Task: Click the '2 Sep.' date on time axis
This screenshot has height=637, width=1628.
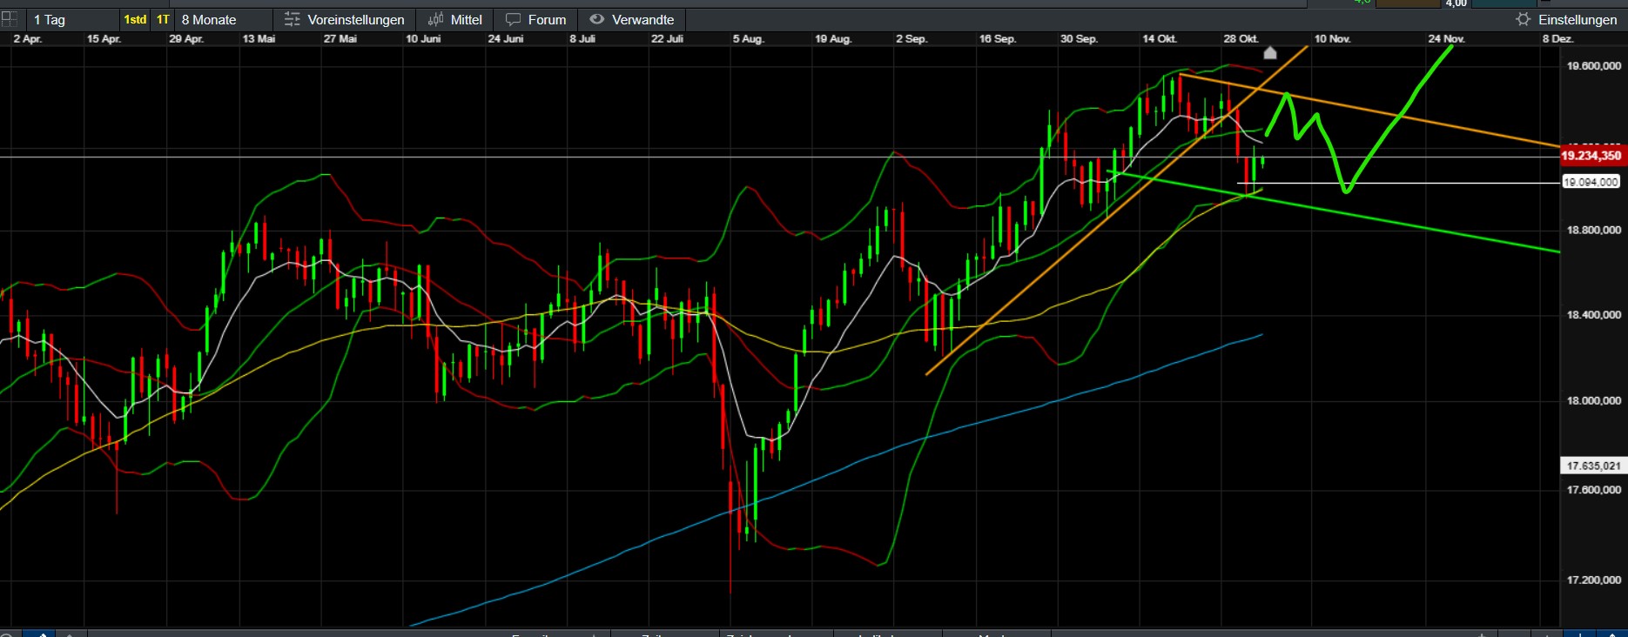Action: [912, 39]
